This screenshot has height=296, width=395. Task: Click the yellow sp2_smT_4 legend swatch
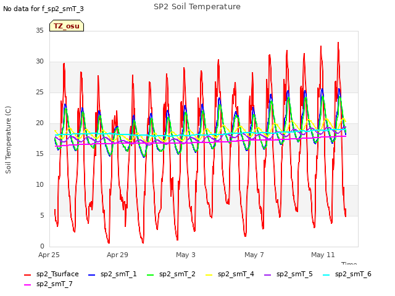pyautogui.click(x=209, y=275)
